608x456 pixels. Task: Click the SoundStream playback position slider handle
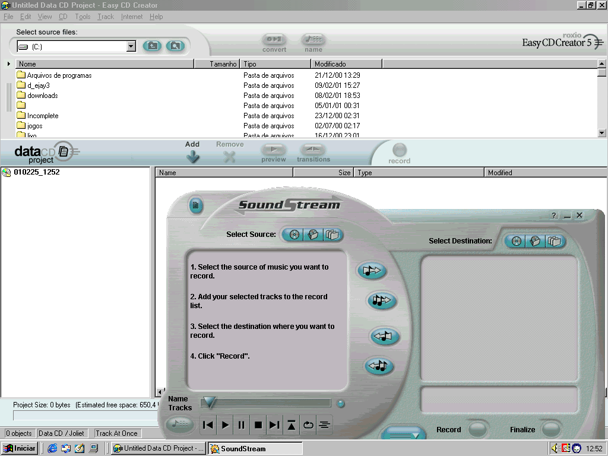pyautogui.click(x=210, y=403)
